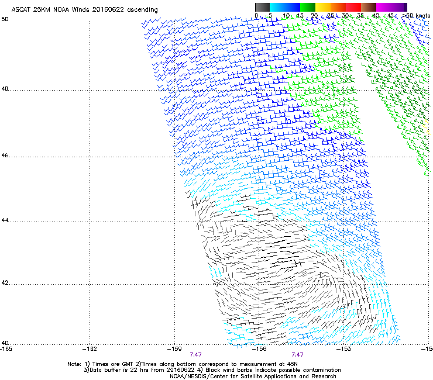This screenshot has height=380, width=433.
Task: Click the longitude axis label '-165'
Action: 6,349
